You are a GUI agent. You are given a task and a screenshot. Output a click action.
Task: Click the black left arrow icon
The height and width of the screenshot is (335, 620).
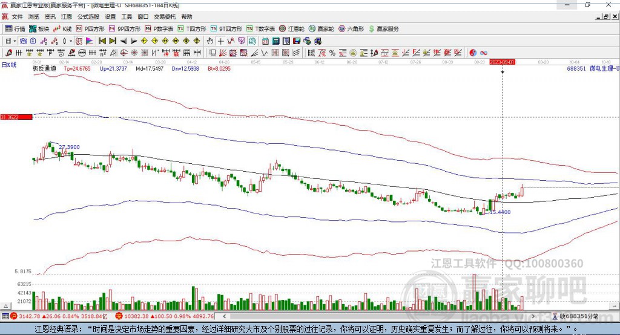coord(124,41)
